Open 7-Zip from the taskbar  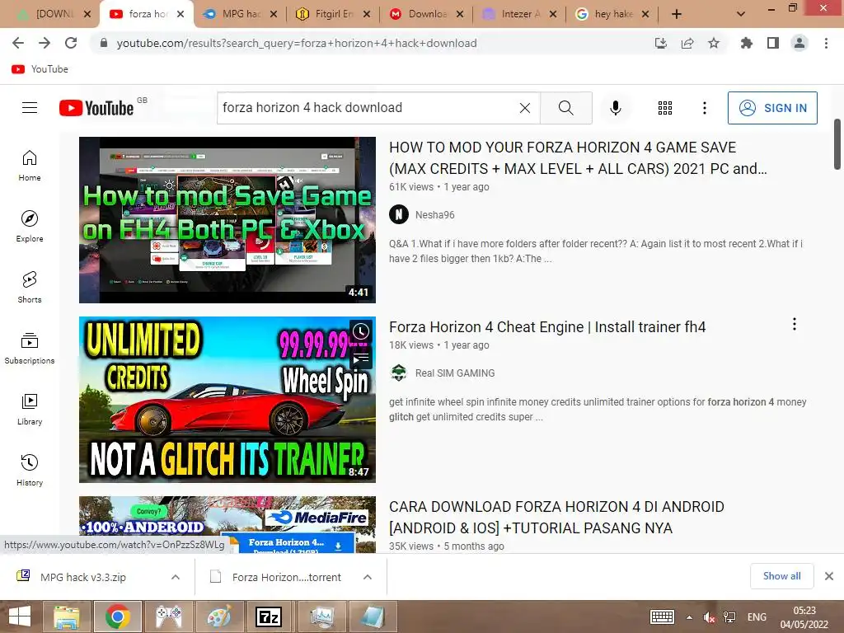click(x=270, y=617)
